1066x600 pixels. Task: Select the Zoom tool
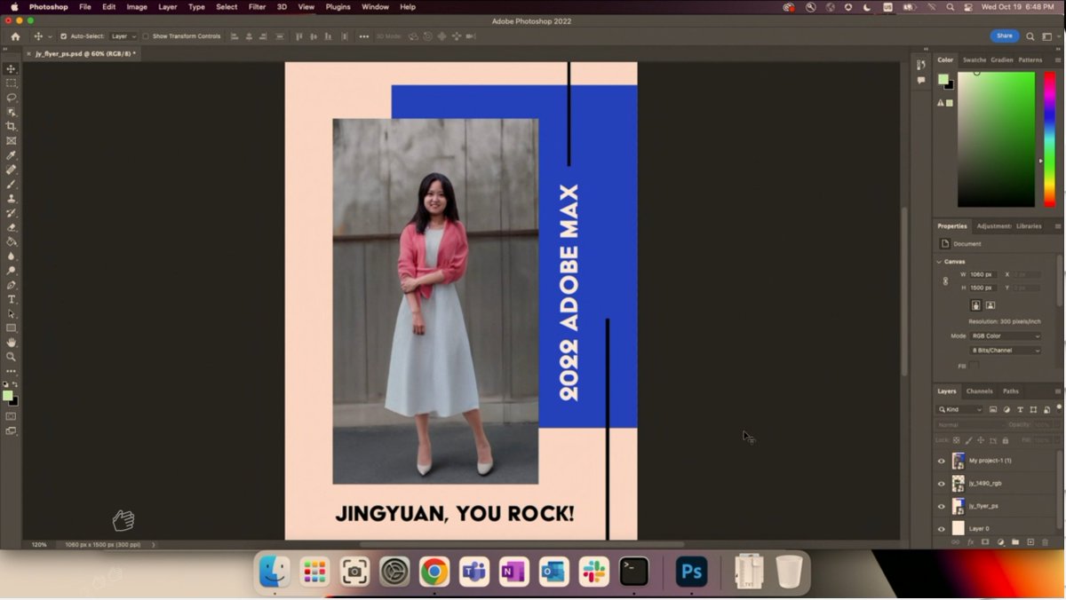(x=12, y=356)
